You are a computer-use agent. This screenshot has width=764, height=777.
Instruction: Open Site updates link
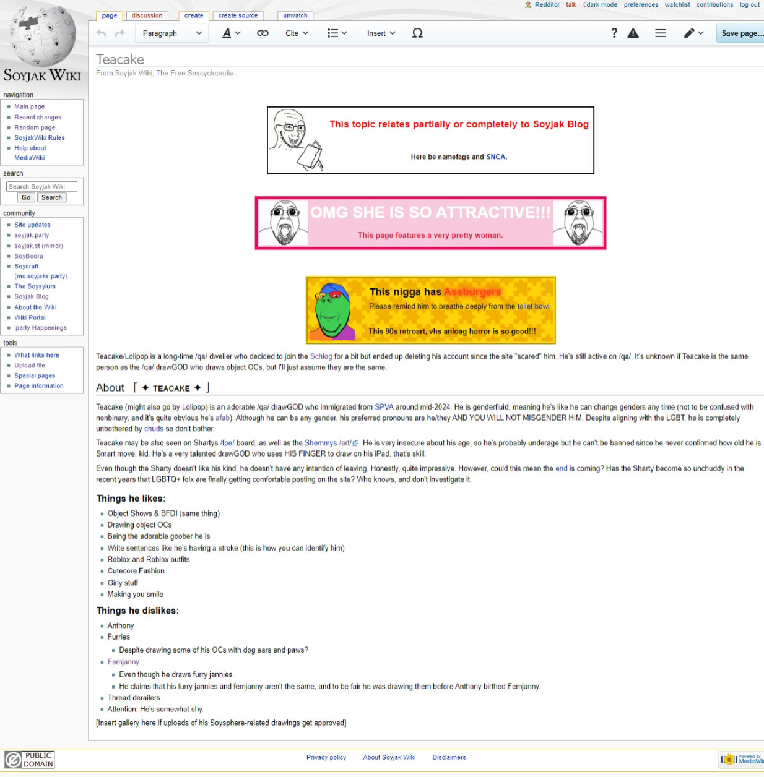point(33,225)
